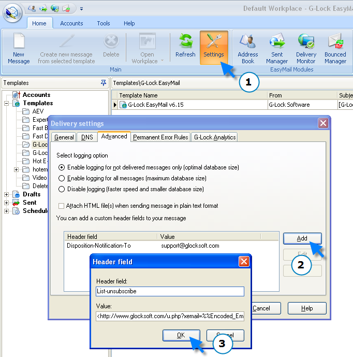Screen dimensions: 353x357
Task: Select the Advanced settings tab
Action: coord(114,136)
